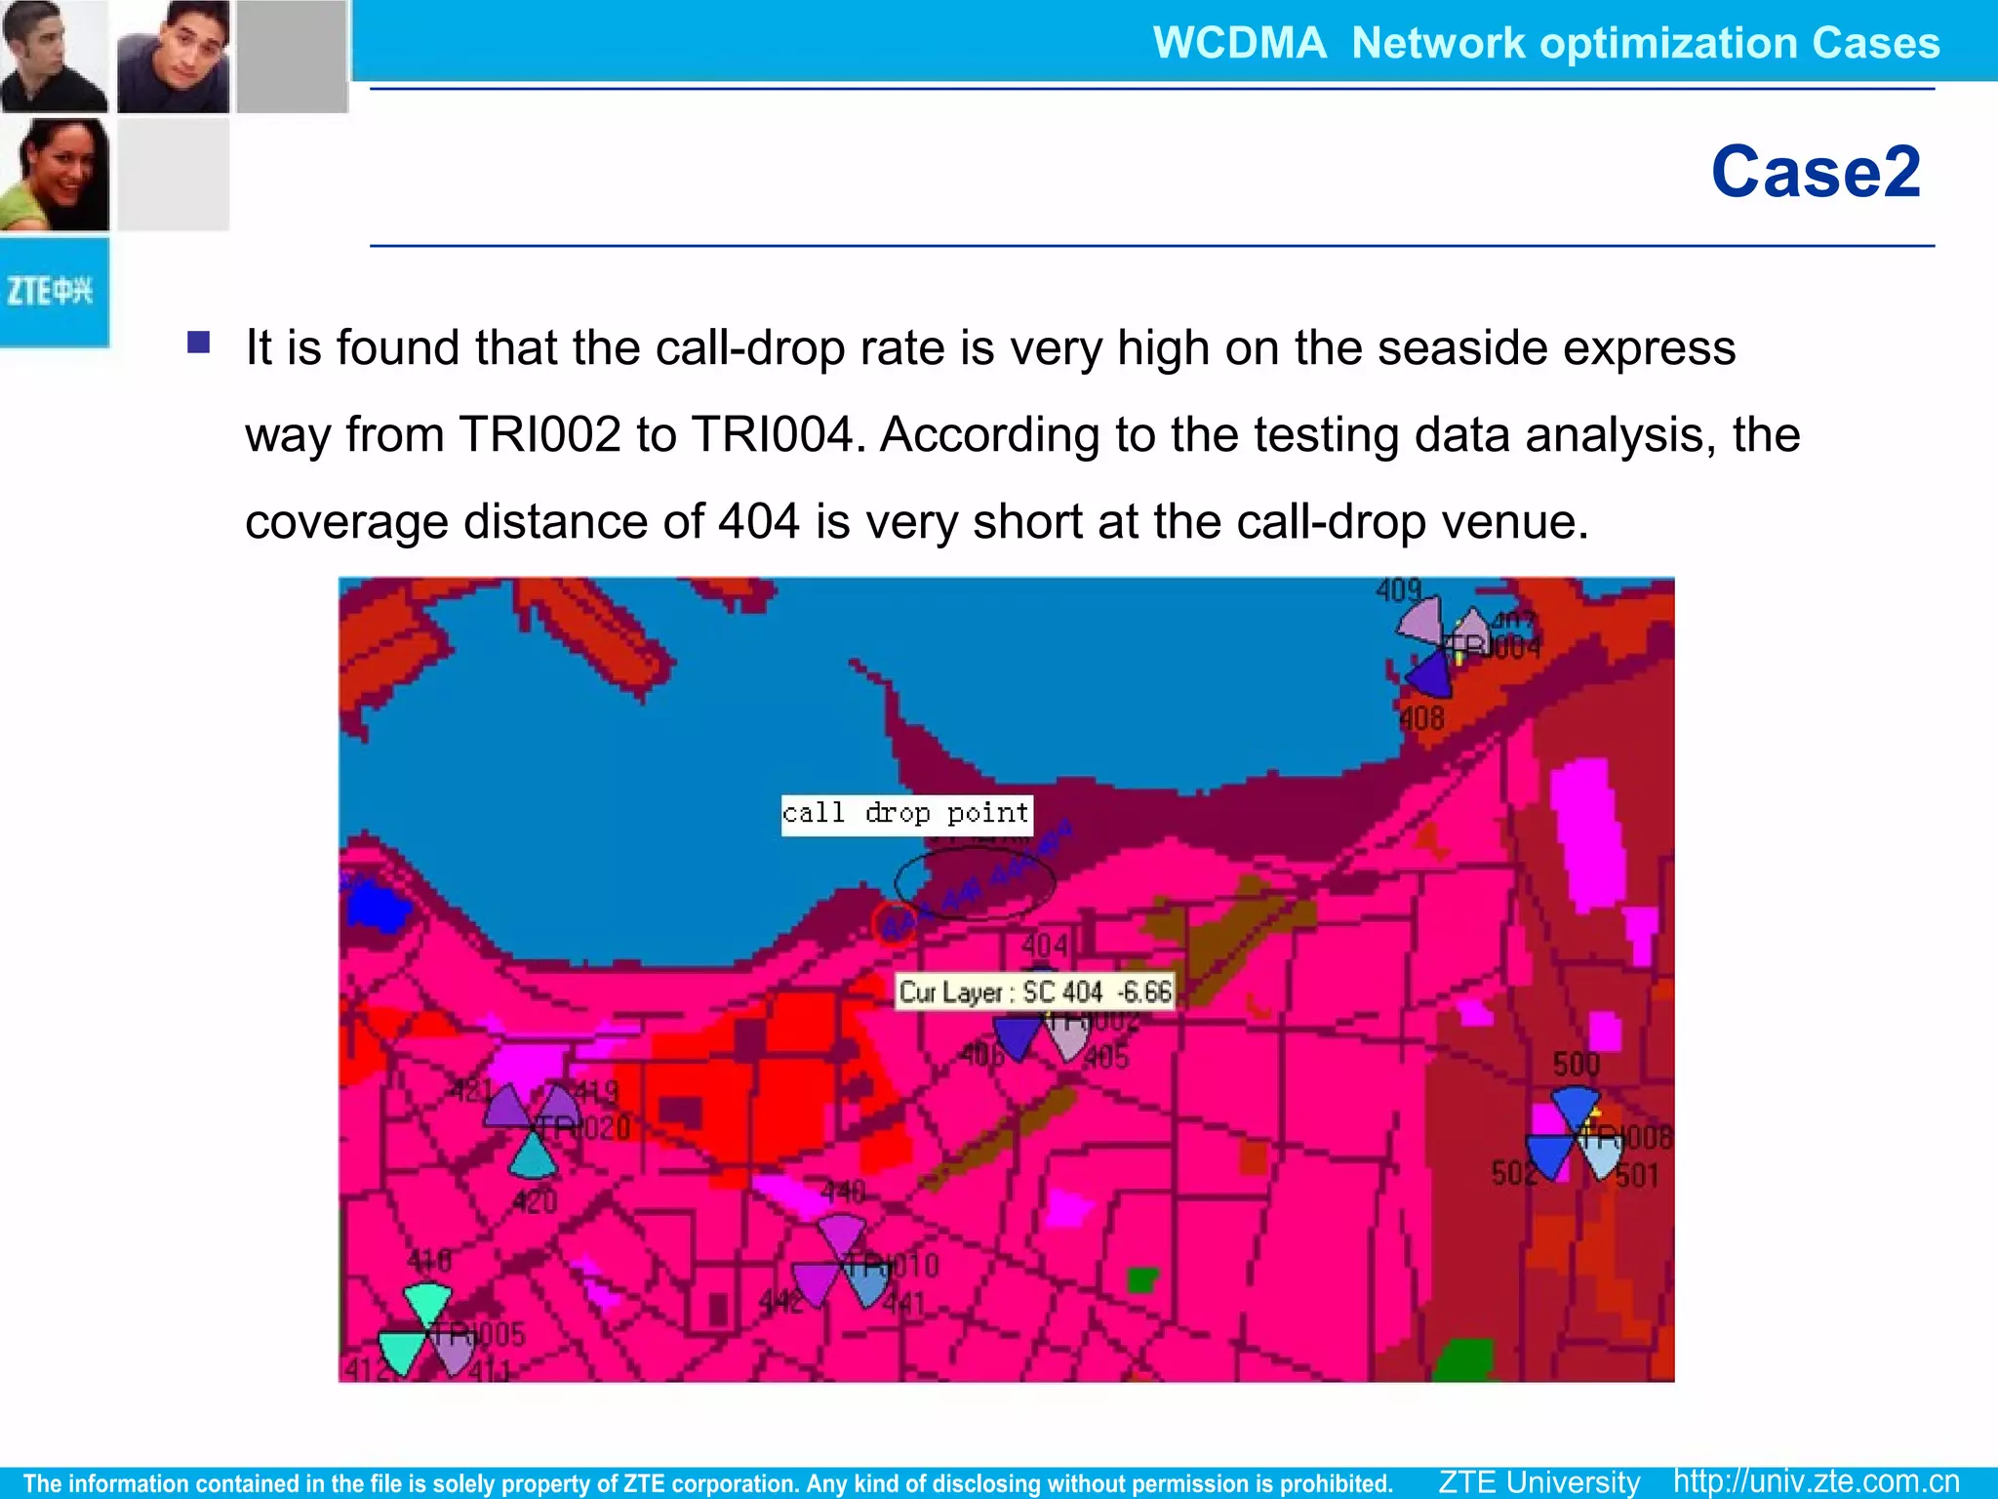This screenshot has height=1499, width=1998.
Task: Open the univ.zte.com.cn link
Action: coord(1817,1480)
